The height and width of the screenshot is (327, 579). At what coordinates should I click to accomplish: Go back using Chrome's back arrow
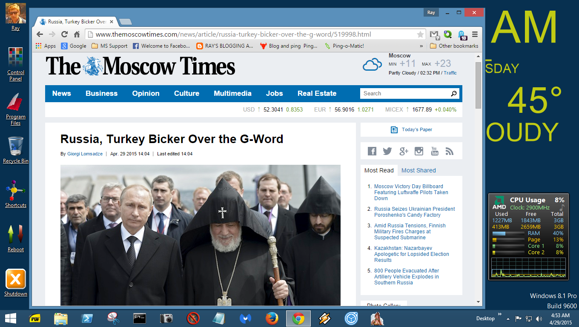(40, 34)
